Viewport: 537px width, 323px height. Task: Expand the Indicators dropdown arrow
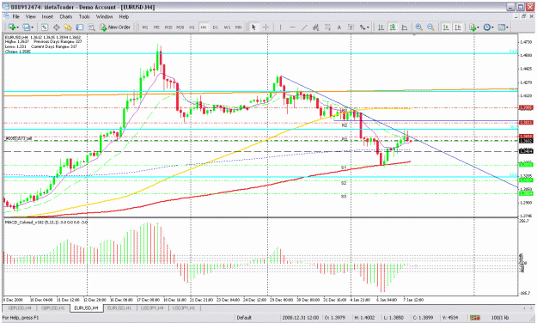click(479, 27)
